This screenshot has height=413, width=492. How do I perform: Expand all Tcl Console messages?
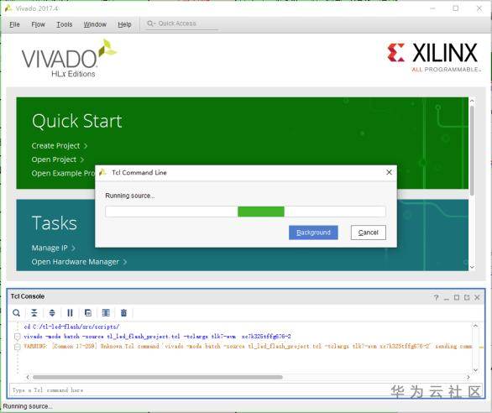tap(52, 313)
